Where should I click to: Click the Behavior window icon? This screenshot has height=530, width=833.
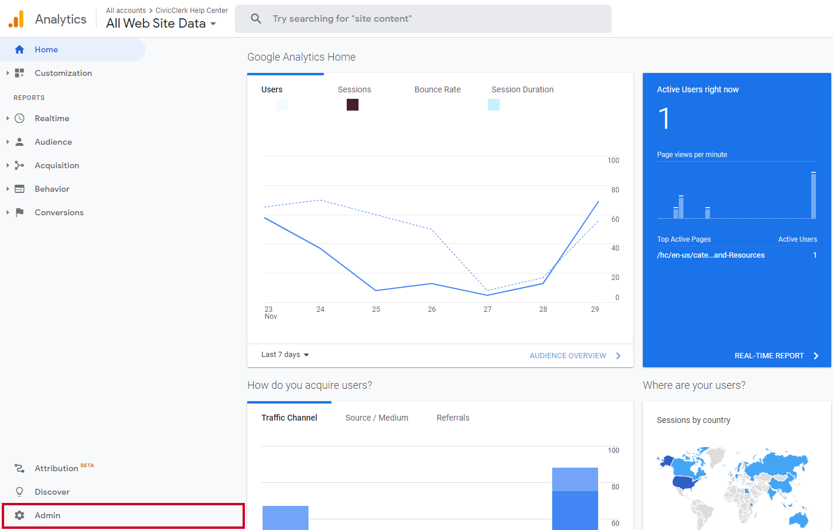[x=19, y=189]
